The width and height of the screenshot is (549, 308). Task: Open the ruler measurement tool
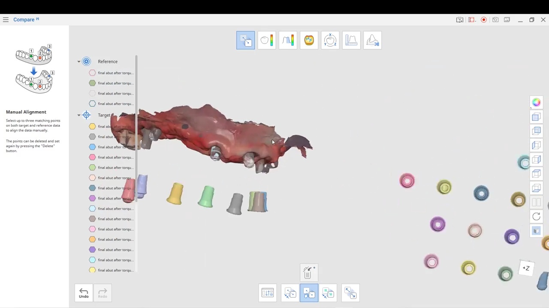[351, 40]
